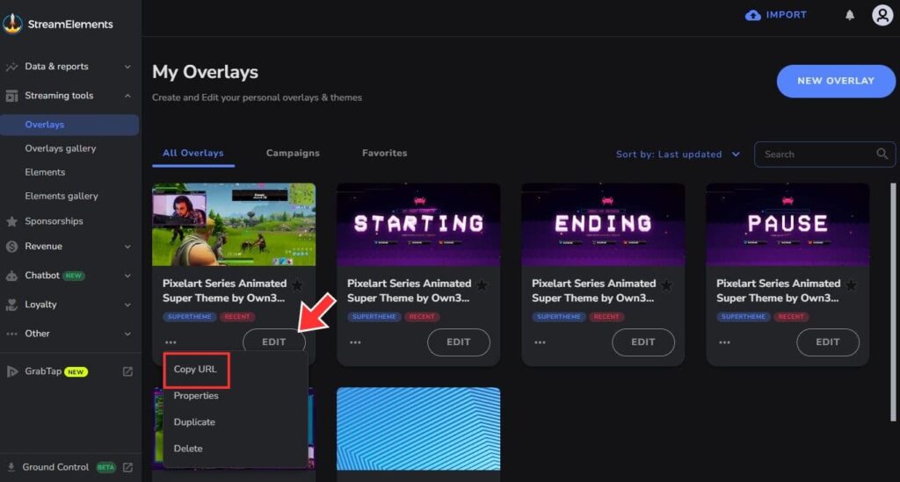The width and height of the screenshot is (900, 482).
Task: Collapse the Streaming tools section
Action: (127, 96)
